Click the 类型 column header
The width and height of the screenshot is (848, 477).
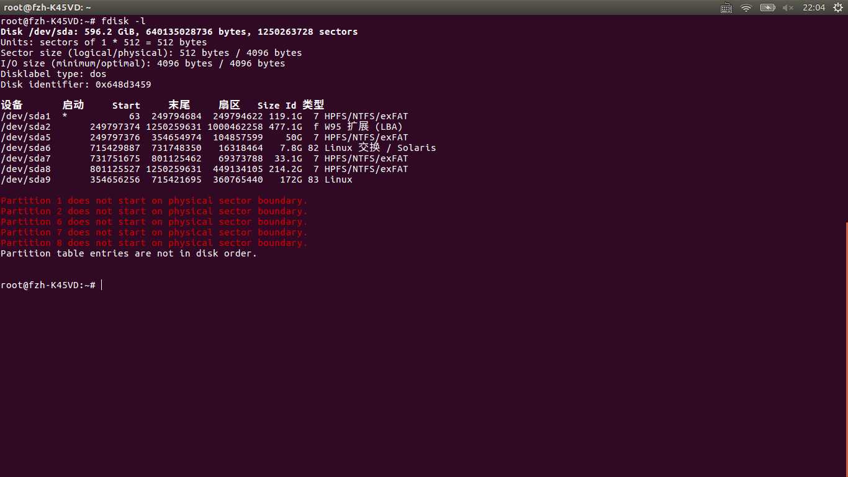pyautogui.click(x=313, y=105)
